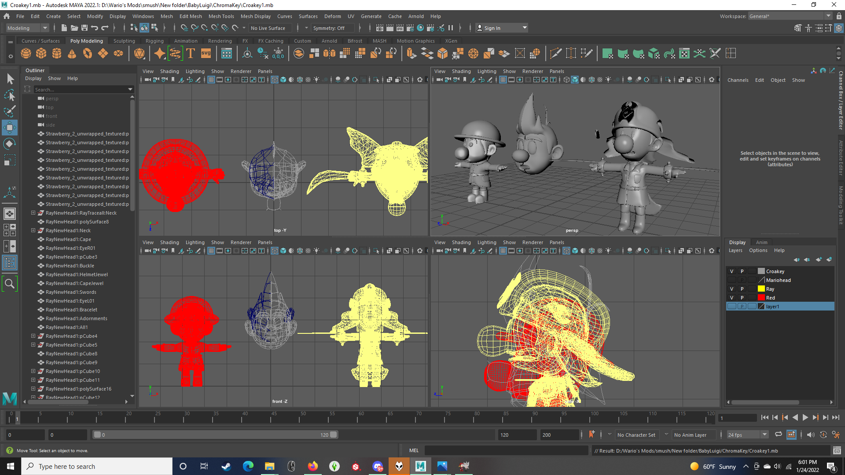
Task: Open Steam from the taskbar
Action: point(226,466)
